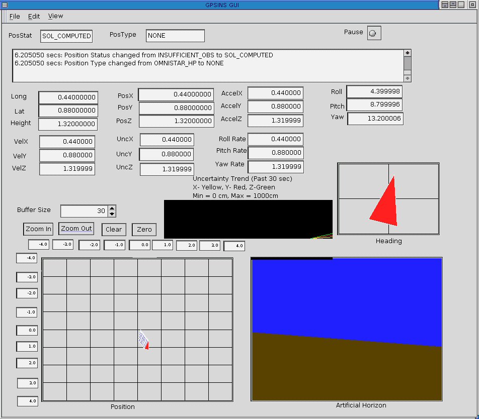The width and height of the screenshot is (479, 419).
Task: Click the vertical axis 4.0 label box
Action: coord(28,401)
